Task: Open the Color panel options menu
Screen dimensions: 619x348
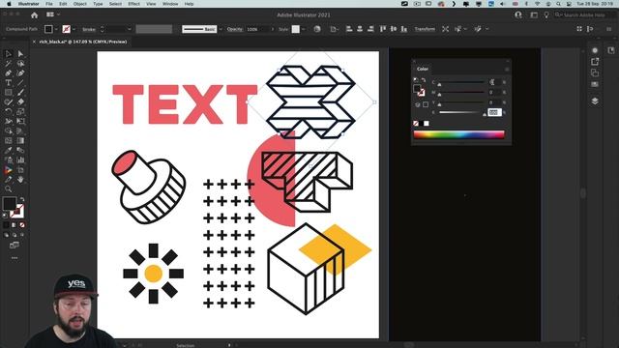Action: 507,69
